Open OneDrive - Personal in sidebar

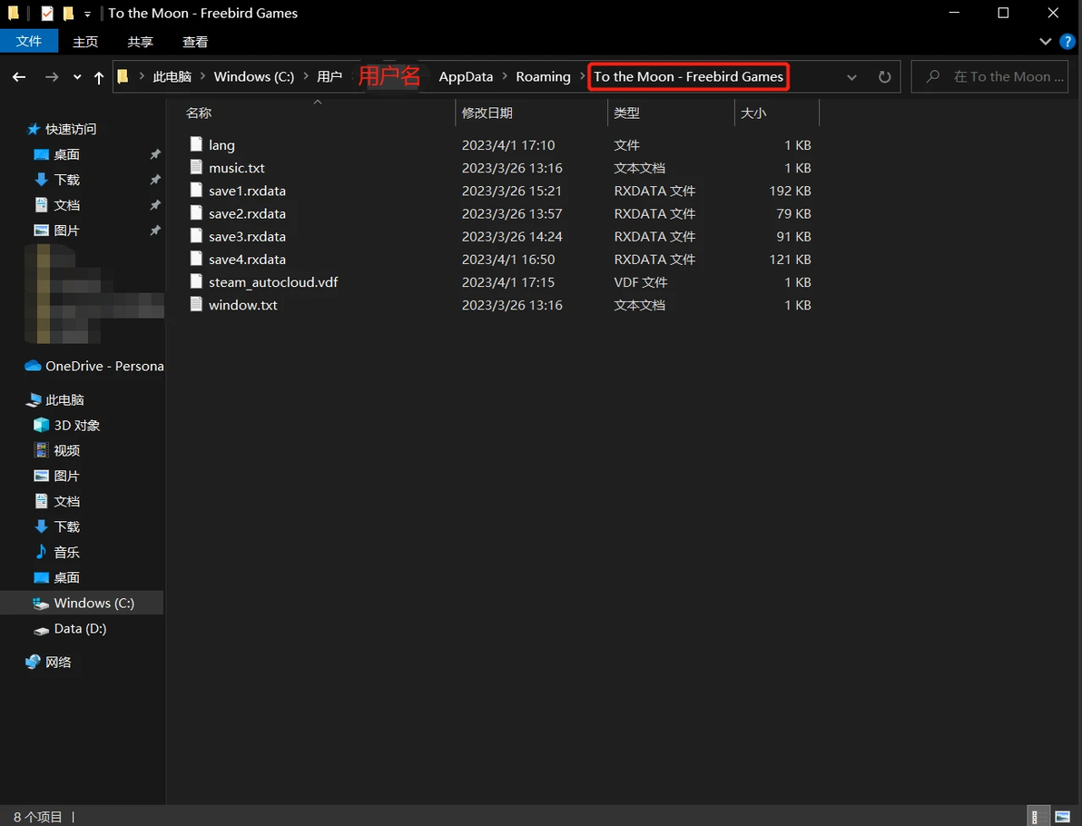click(103, 366)
